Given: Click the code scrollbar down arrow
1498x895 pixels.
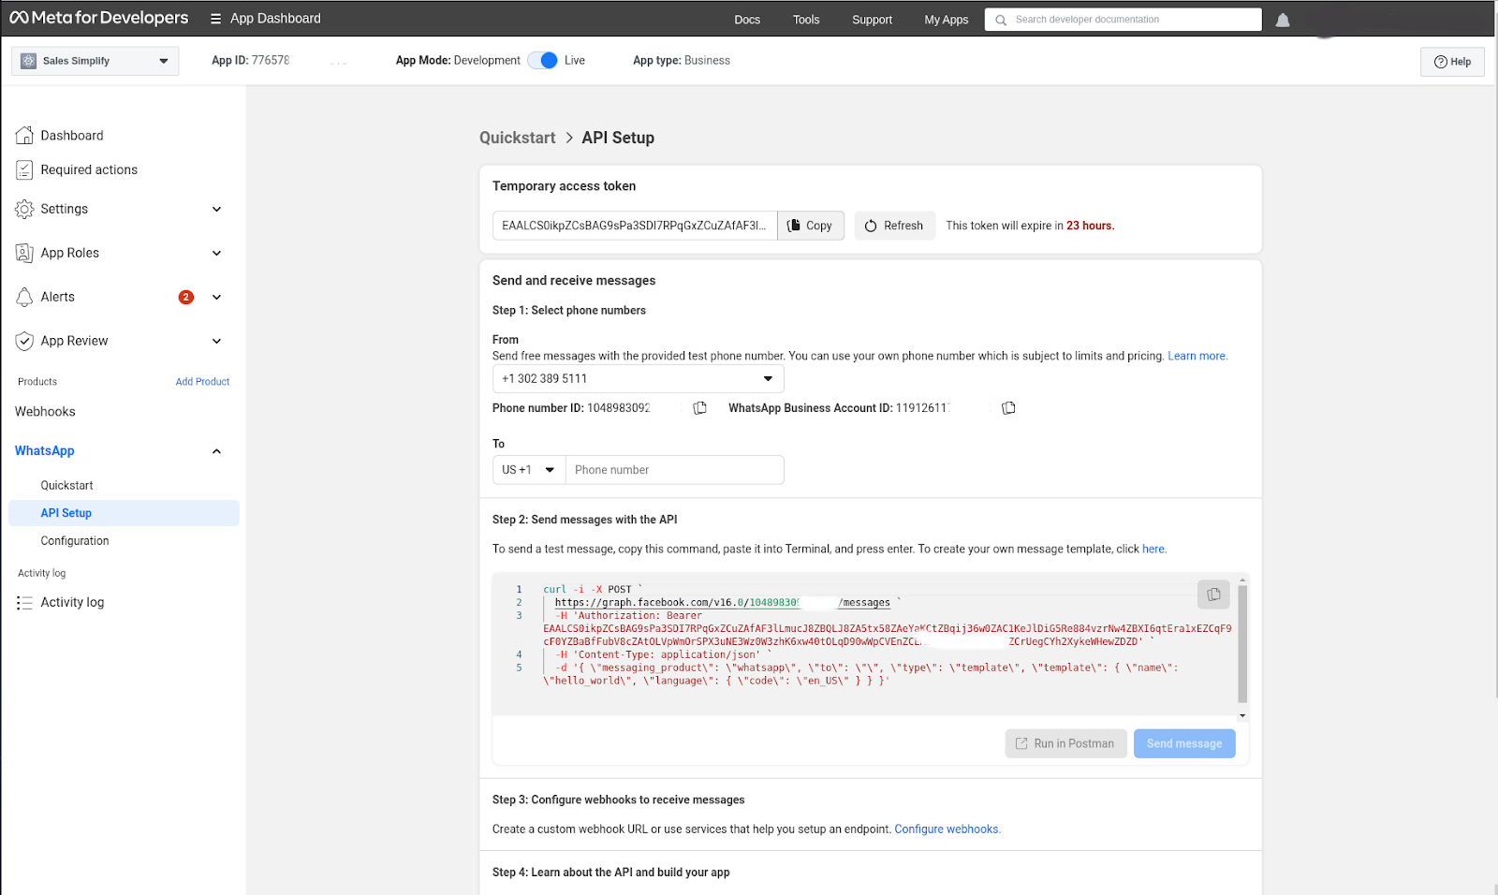Looking at the screenshot, I should 1242,716.
